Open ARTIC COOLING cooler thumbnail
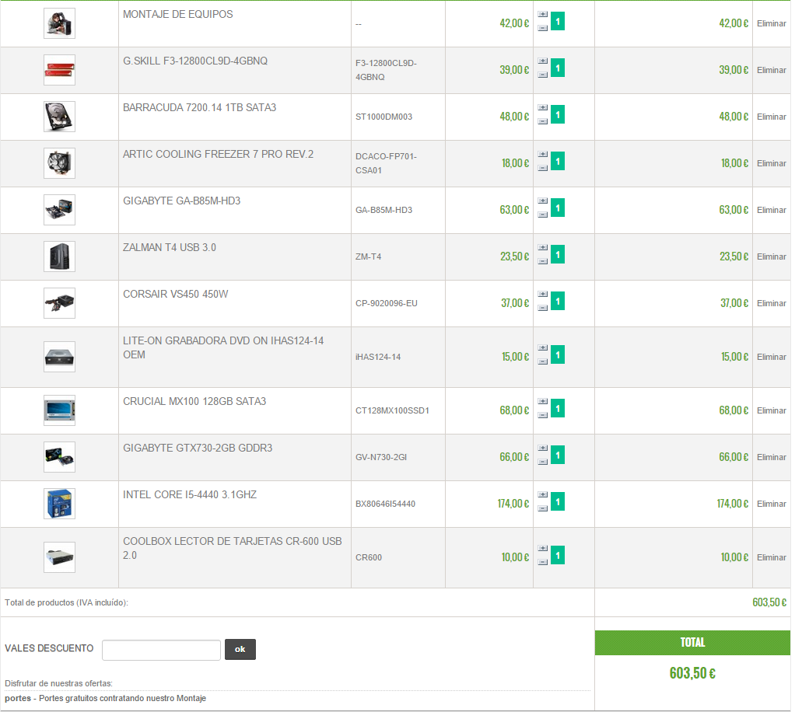Viewport: 795px width, 712px height. pos(59,163)
